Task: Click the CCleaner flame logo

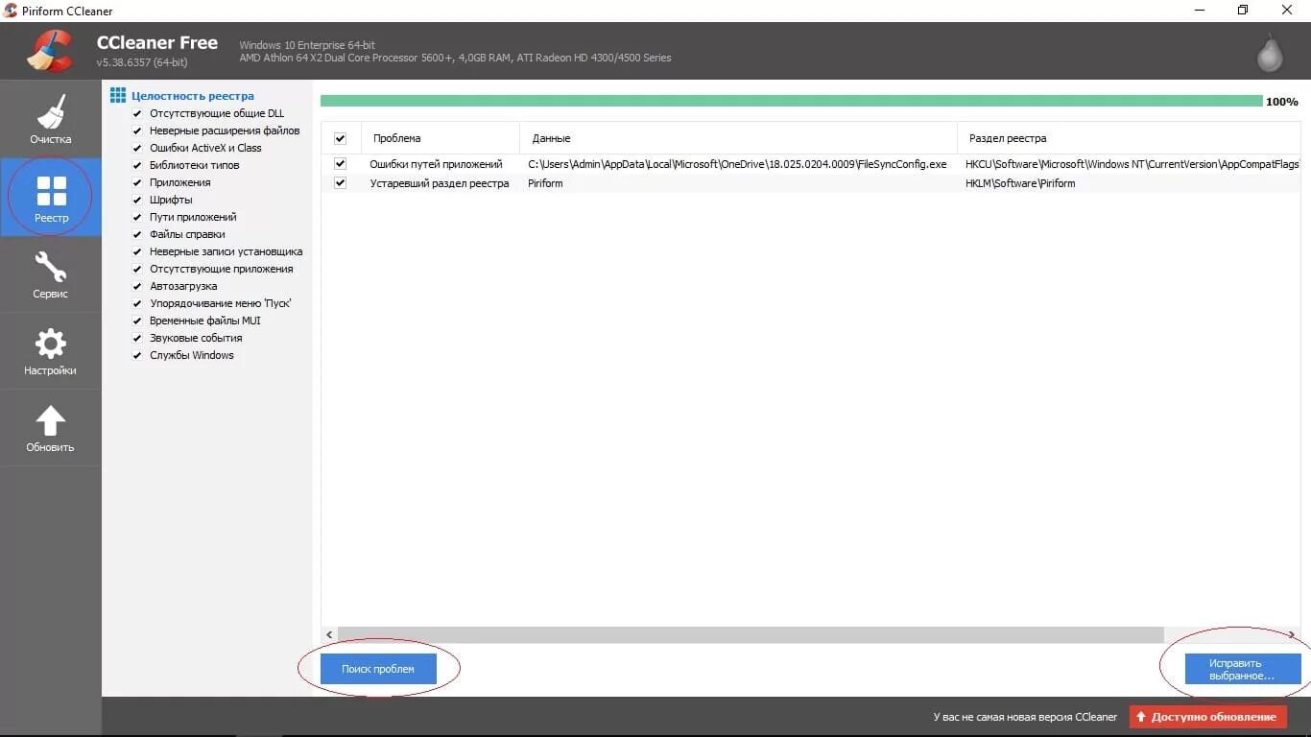Action: 48,50
